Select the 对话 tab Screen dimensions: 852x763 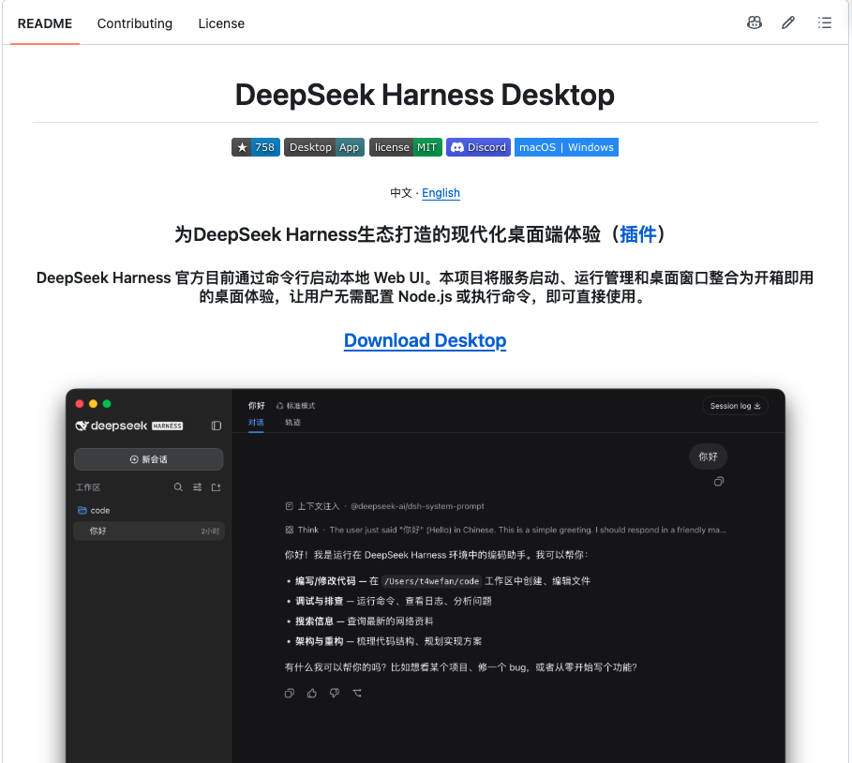(256, 422)
